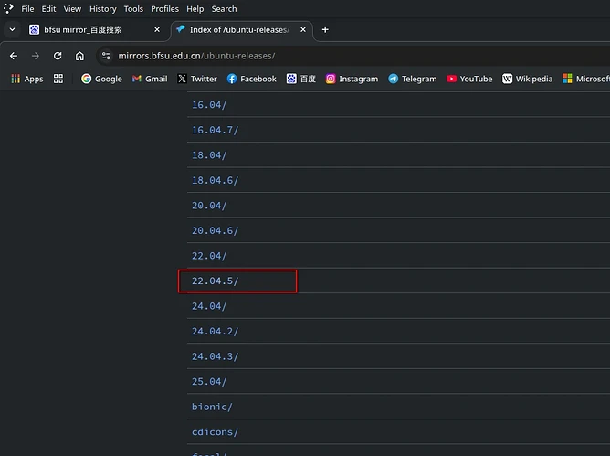Reload the current page
610x456 pixels.
58,56
